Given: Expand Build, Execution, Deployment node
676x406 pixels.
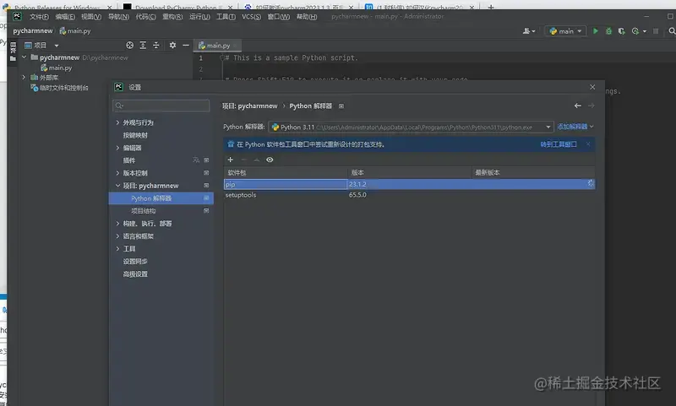Looking at the screenshot, I should coord(117,224).
